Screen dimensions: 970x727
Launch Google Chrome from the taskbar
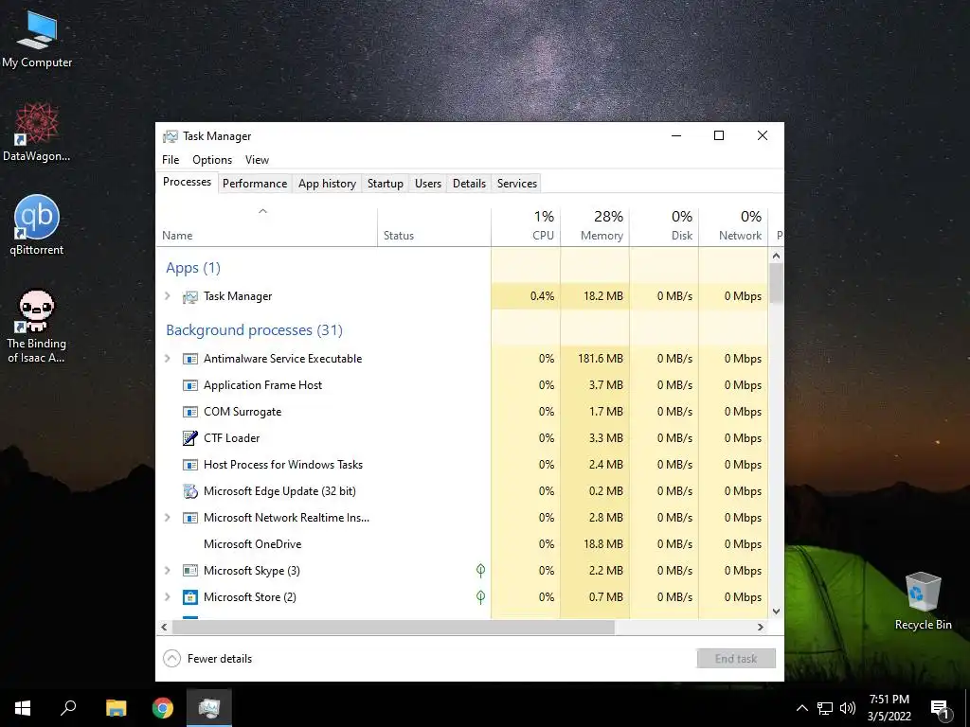click(163, 708)
